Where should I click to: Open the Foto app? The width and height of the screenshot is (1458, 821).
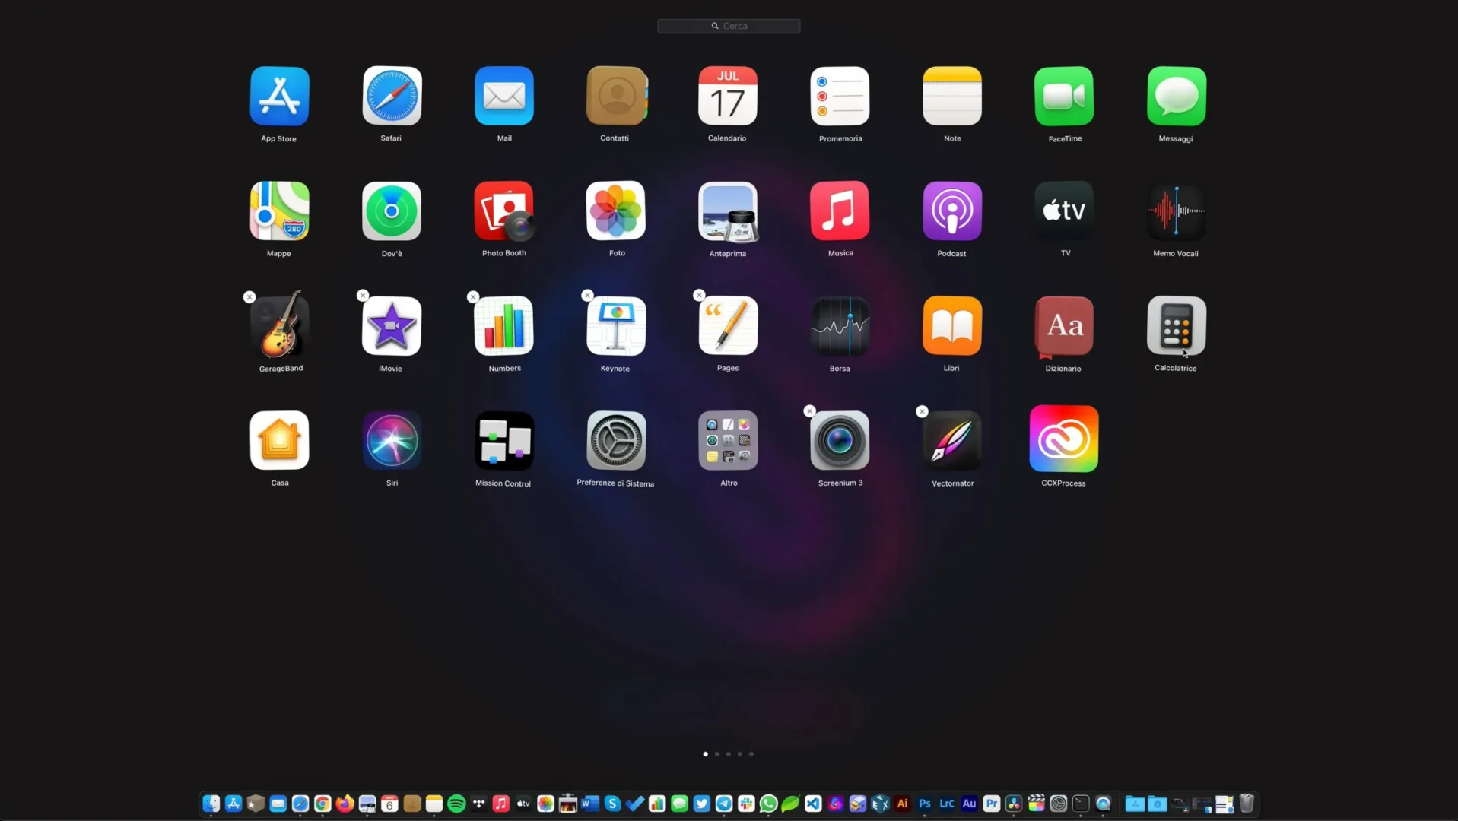pyautogui.click(x=616, y=211)
